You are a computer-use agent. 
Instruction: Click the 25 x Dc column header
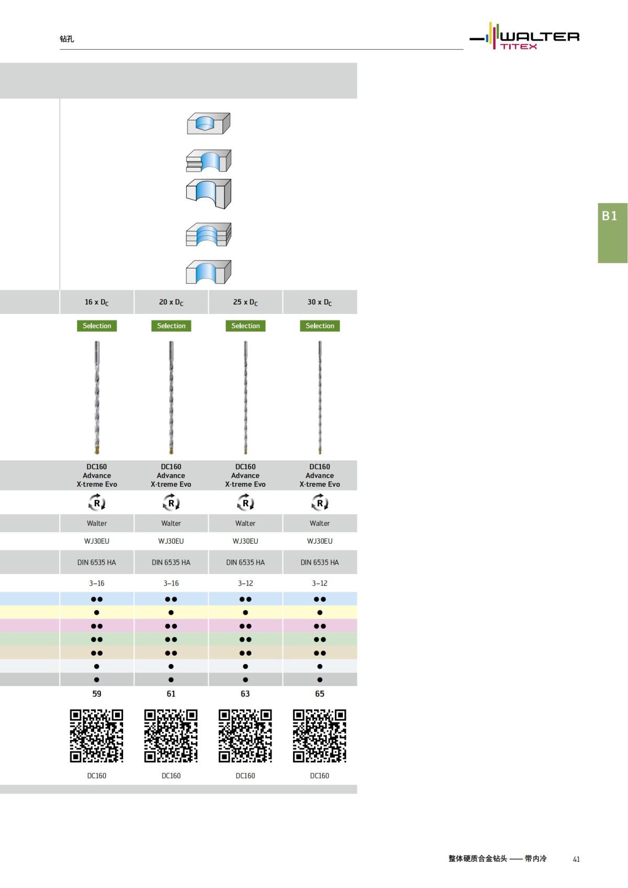coord(245,302)
